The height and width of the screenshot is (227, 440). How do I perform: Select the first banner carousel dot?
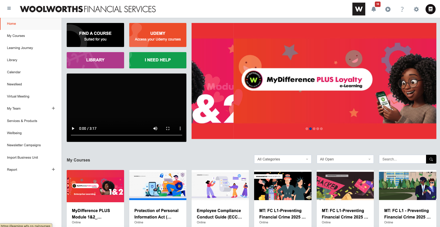tap(307, 129)
